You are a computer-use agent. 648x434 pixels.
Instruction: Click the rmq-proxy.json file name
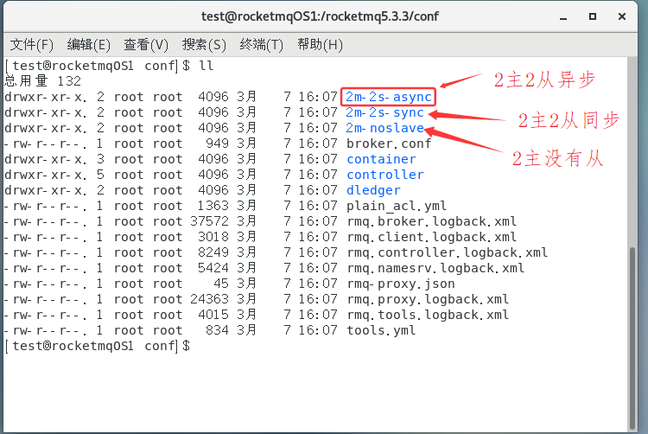click(x=400, y=284)
